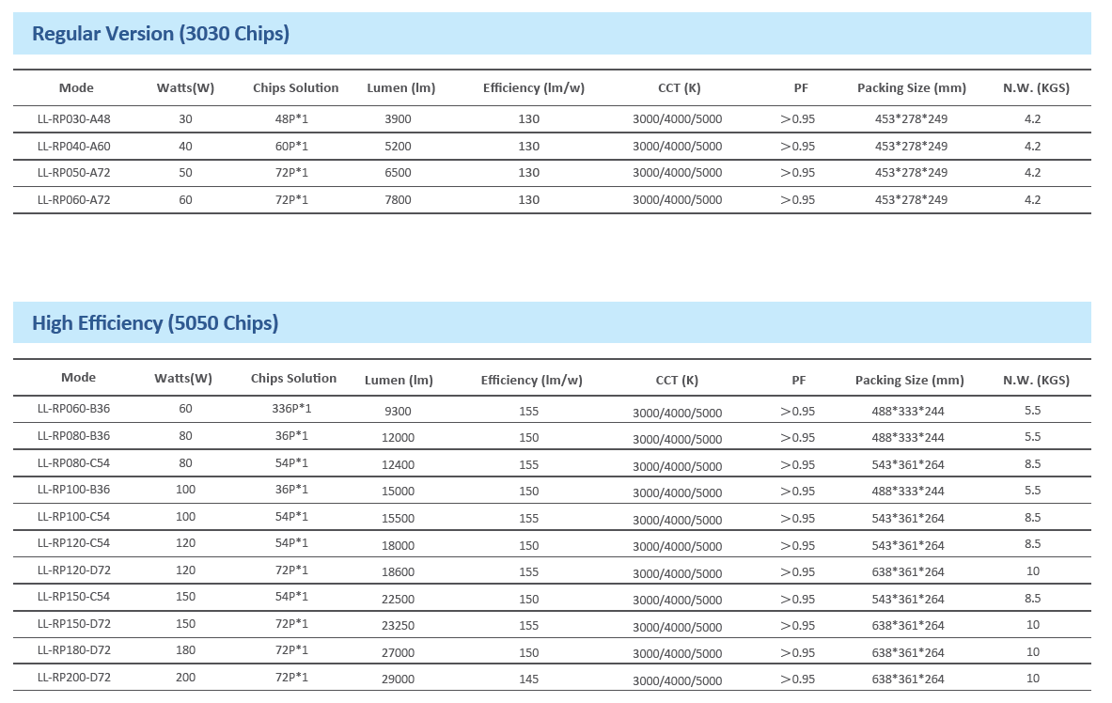
Task: Select the LL-RP150-C54 model cell
Action: [73, 597]
